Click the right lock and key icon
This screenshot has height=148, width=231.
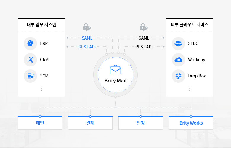144,27
